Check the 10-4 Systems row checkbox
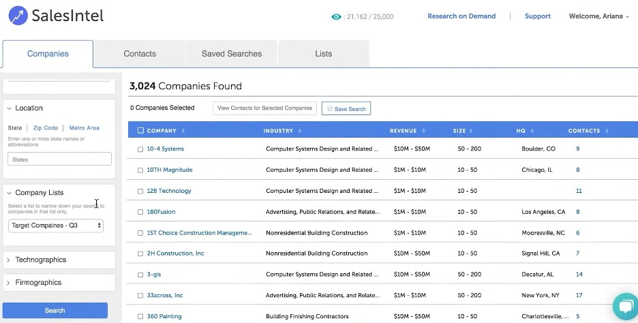This screenshot has width=638, height=323. (140, 149)
